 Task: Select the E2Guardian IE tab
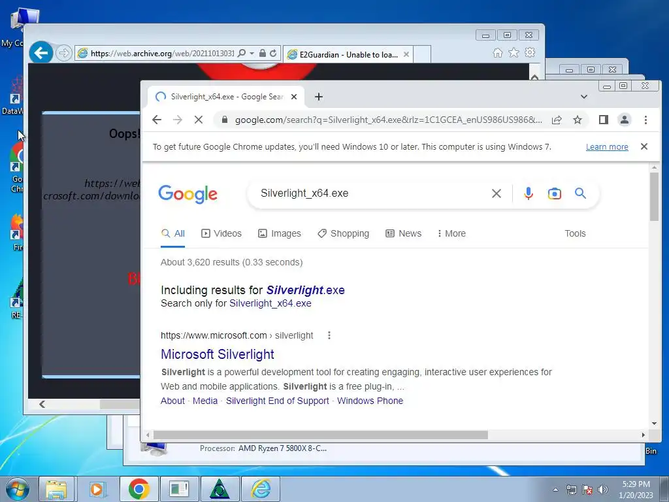[x=348, y=55]
